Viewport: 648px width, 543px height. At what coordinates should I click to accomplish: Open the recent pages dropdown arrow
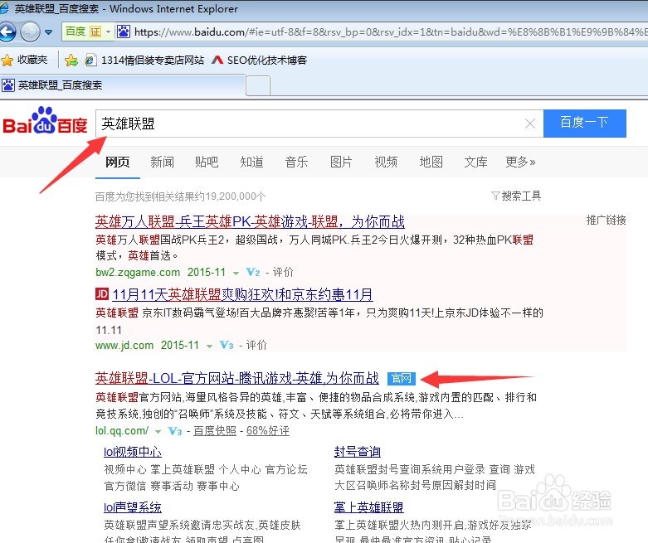pos(49,32)
